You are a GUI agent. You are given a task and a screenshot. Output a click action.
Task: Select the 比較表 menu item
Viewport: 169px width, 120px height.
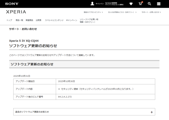39,20
